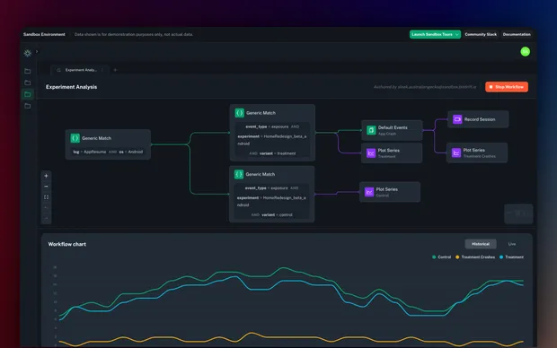Click the Plot Series Control node icon
557x348 pixels.
(369, 192)
